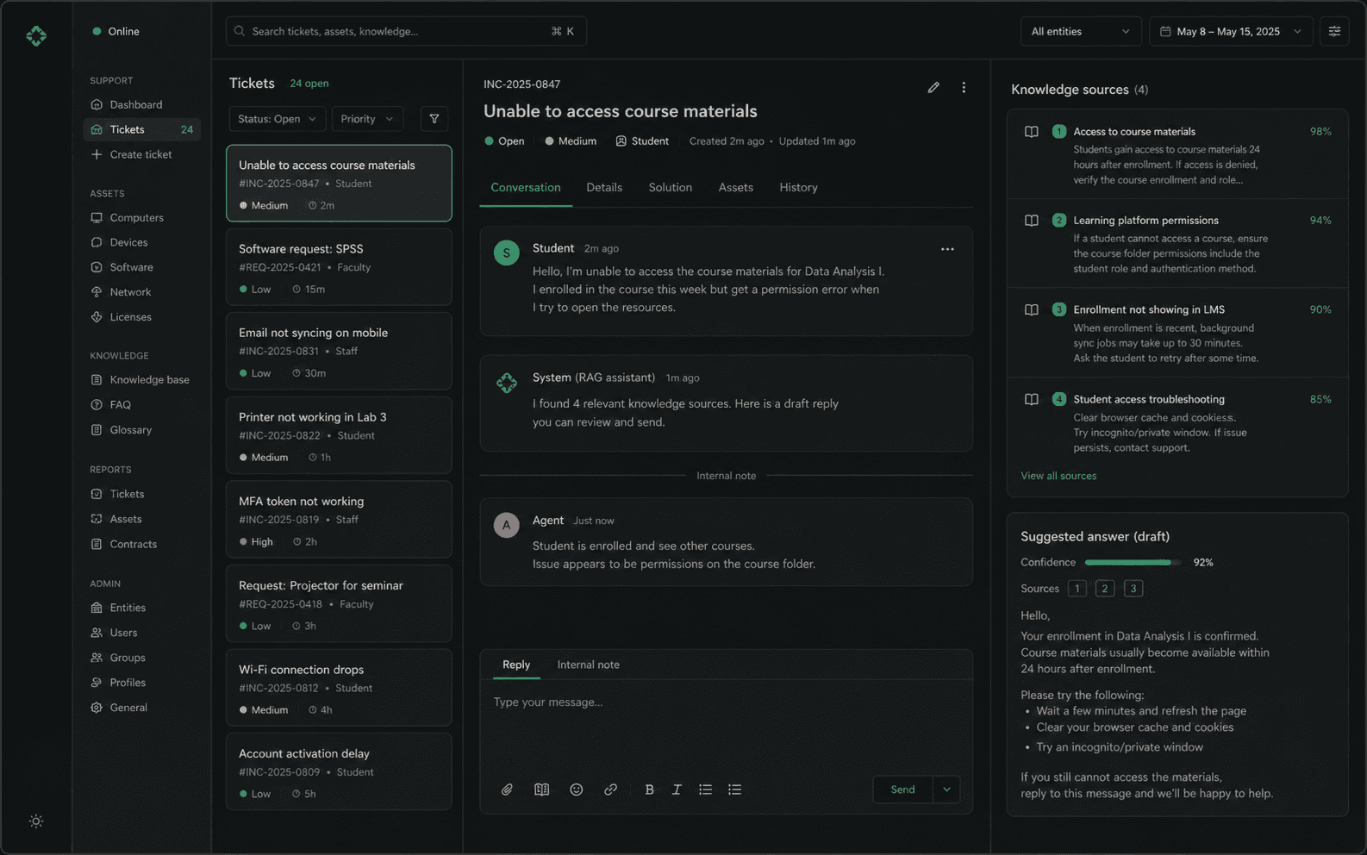The height and width of the screenshot is (855, 1367).
Task: Click source chip 3 in suggested answer
Action: point(1133,589)
